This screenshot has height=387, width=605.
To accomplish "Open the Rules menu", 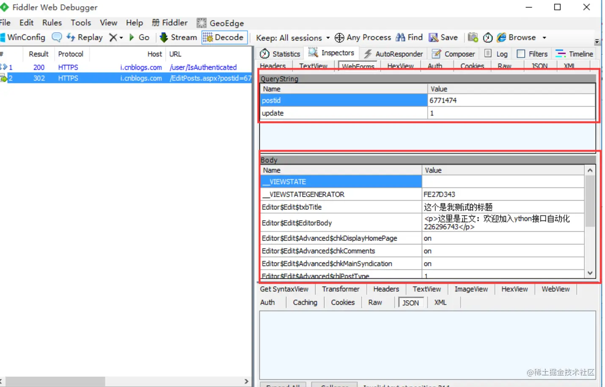I will 52,22.
